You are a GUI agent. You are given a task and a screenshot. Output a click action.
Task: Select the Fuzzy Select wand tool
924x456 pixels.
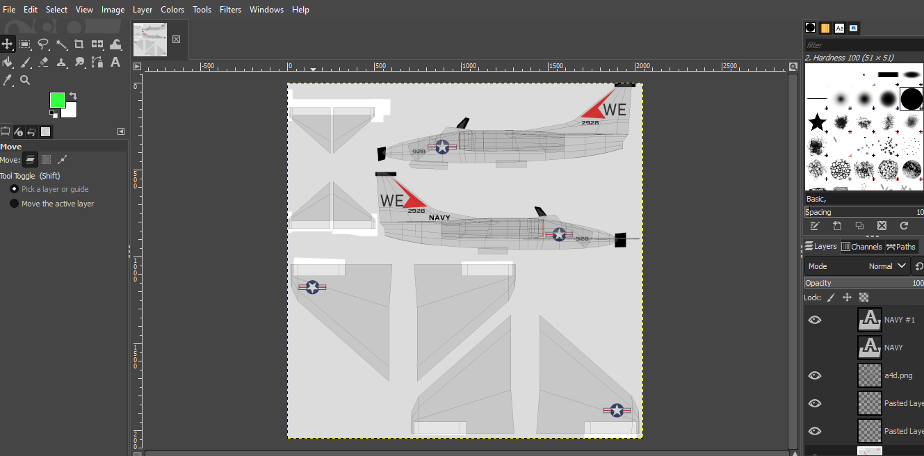click(x=61, y=44)
